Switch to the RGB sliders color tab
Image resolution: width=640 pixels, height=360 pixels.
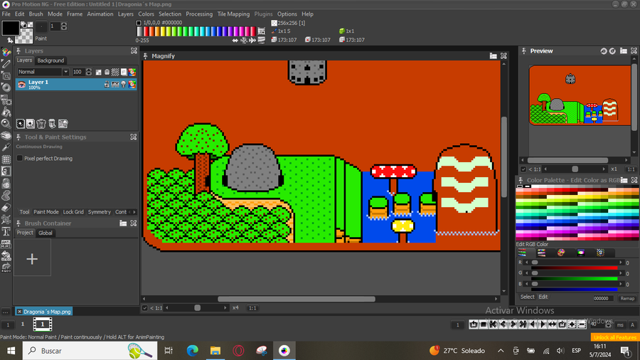522,253
